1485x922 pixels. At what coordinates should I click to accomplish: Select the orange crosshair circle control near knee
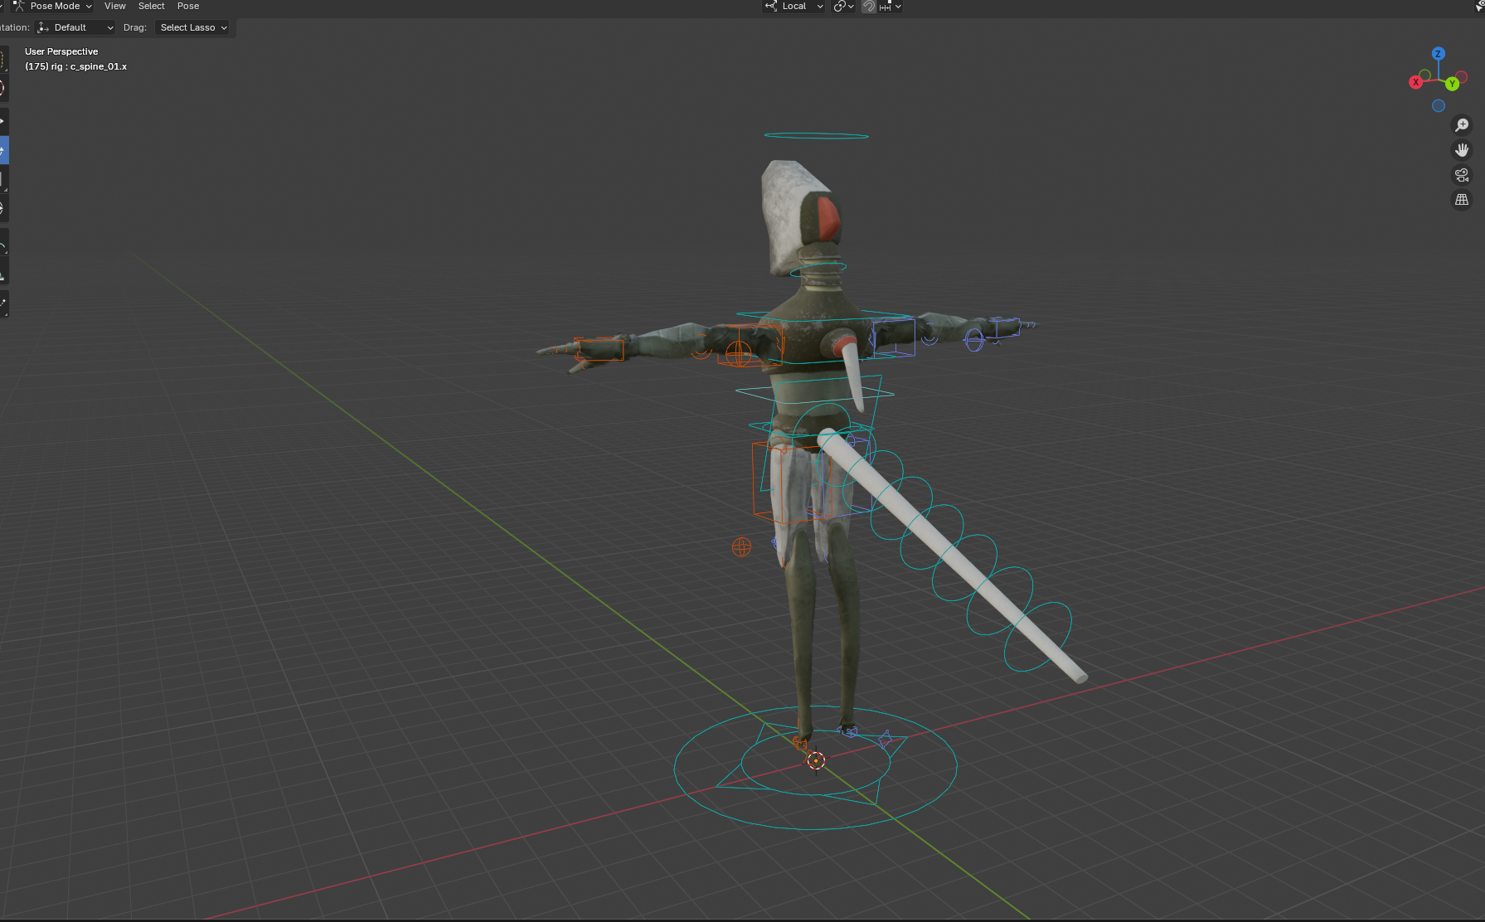[741, 546]
